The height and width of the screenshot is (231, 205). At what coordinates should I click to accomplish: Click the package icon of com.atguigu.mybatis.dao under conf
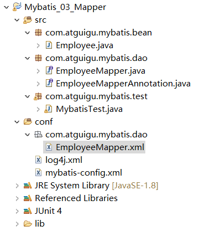point(38,135)
